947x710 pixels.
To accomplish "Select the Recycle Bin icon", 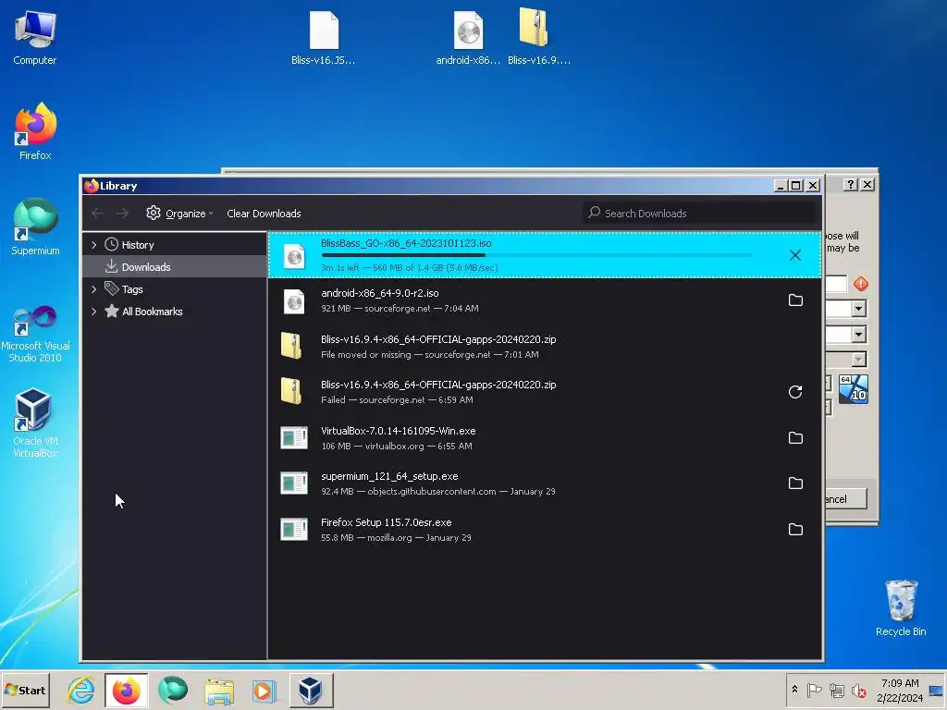I will click(x=901, y=608).
